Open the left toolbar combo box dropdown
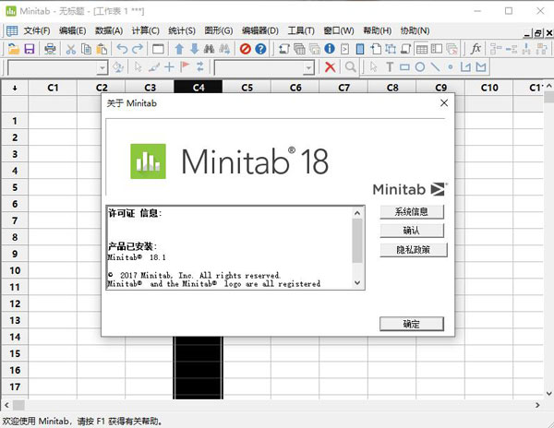The height and width of the screenshot is (428, 554). click(x=102, y=67)
